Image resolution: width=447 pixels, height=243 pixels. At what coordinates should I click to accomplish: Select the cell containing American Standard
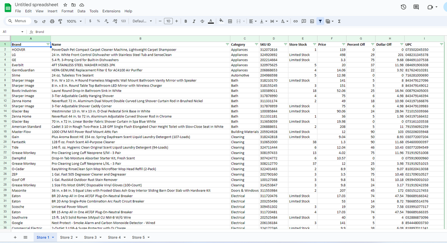point(31,127)
